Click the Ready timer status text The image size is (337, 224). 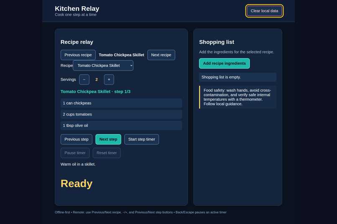77,184
